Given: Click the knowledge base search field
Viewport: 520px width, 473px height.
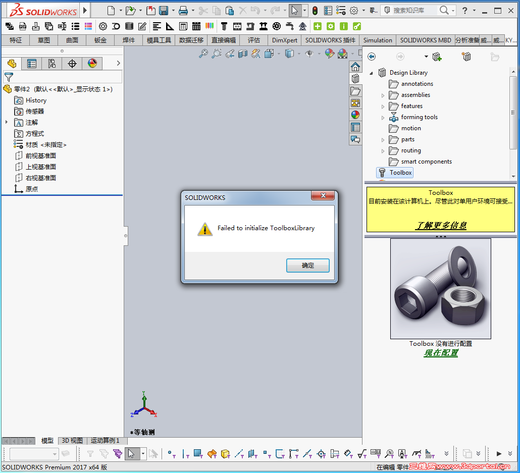Looking at the screenshot, I should (414, 11).
